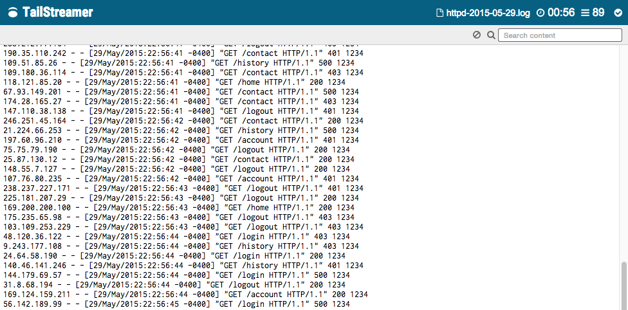Select log line from 147.110.38.138

pos(181,111)
